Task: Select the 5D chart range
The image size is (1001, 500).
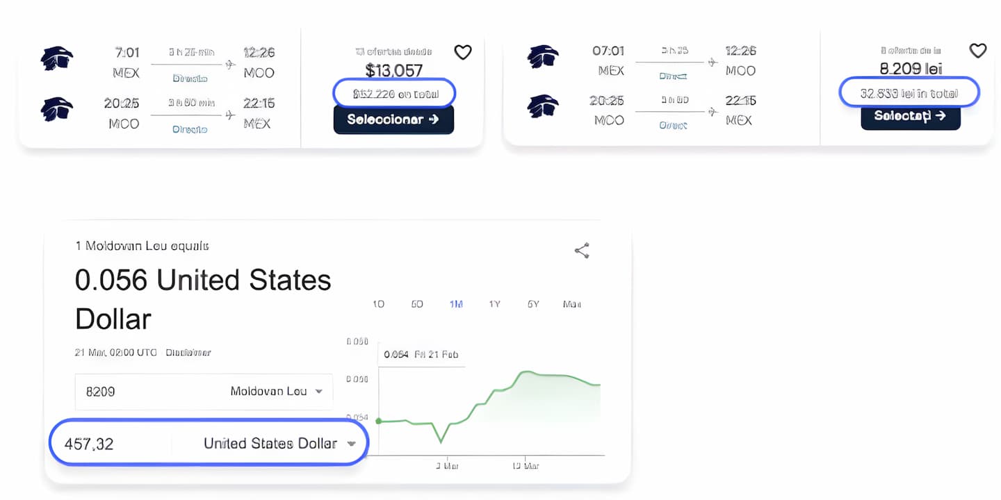Action: (x=417, y=304)
